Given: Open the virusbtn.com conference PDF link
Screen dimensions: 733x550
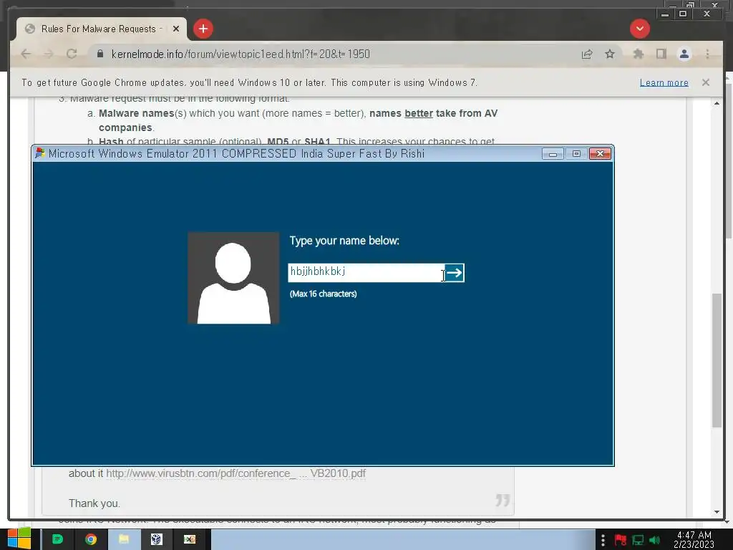Looking at the screenshot, I should point(236,473).
